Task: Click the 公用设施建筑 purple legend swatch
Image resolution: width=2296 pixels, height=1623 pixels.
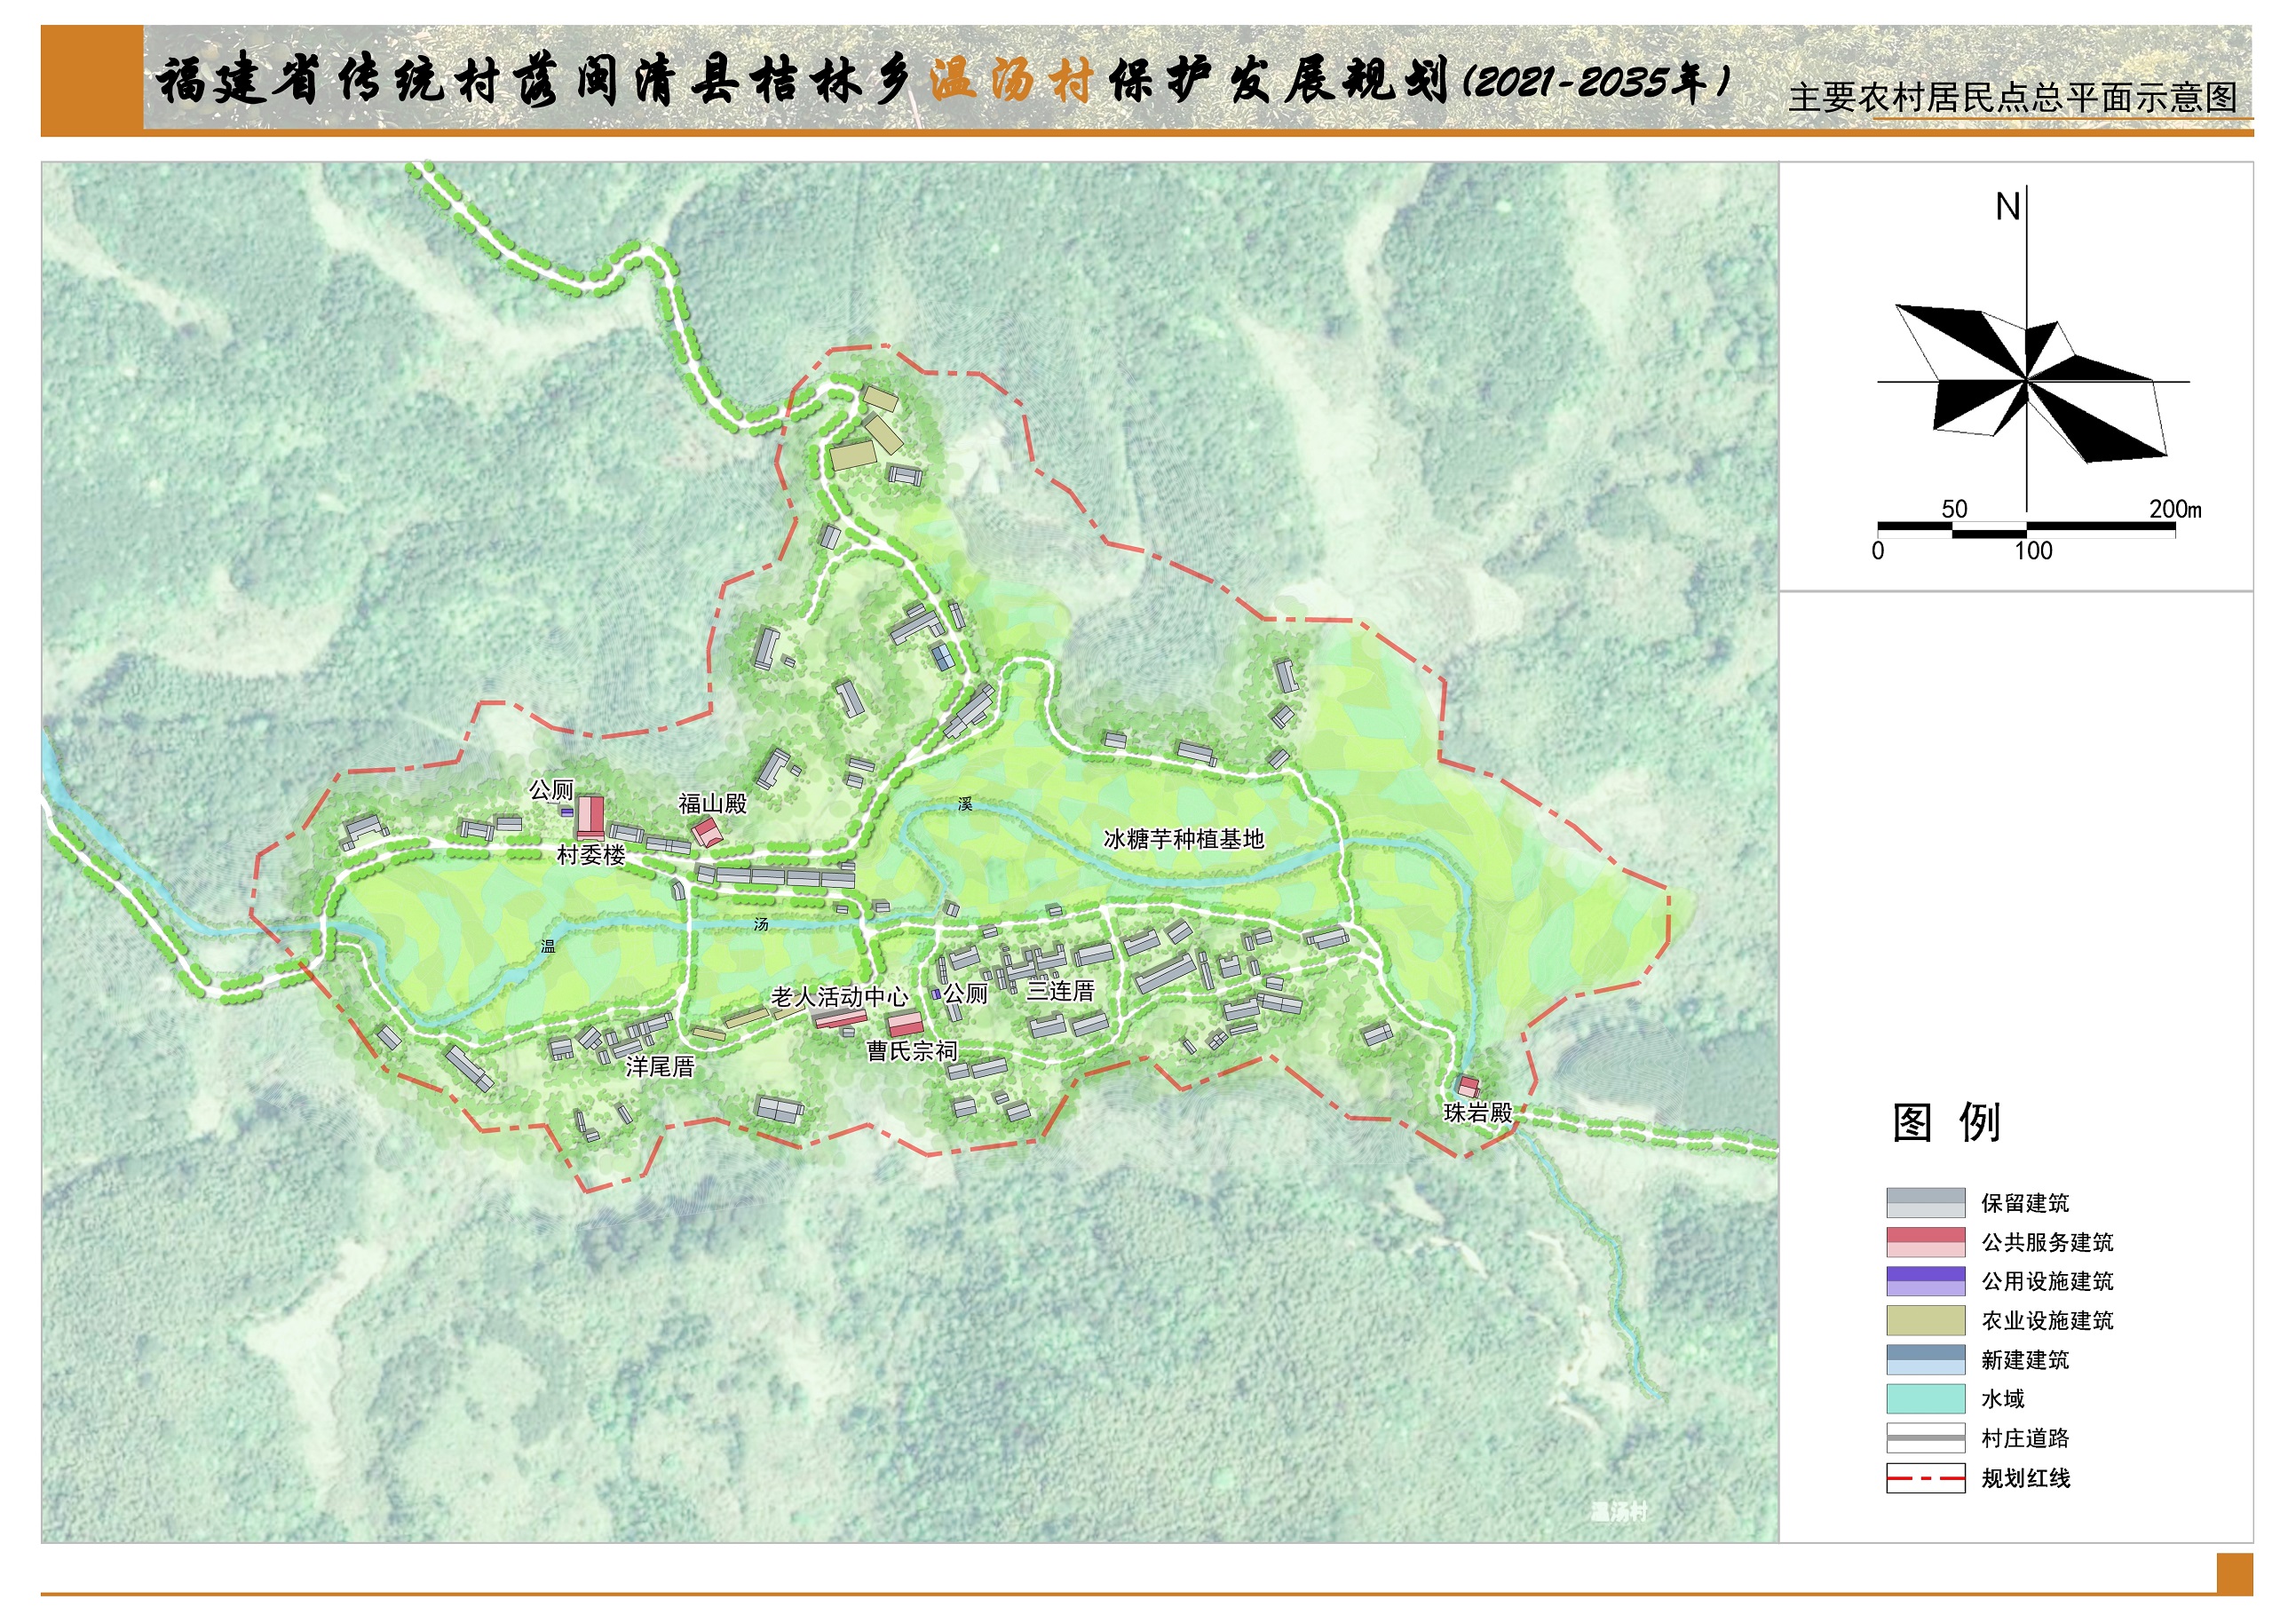Action: coord(1925,1281)
